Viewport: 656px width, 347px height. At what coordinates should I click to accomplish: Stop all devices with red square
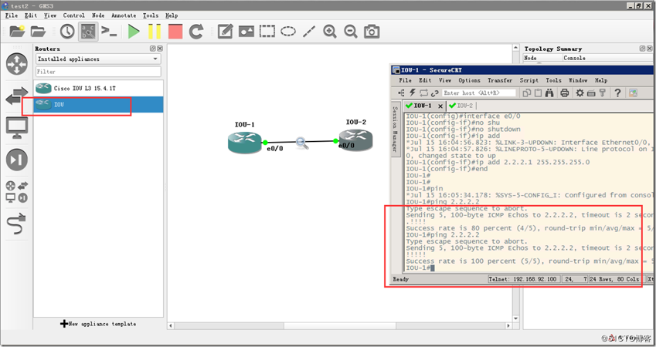(x=175, y=32)
